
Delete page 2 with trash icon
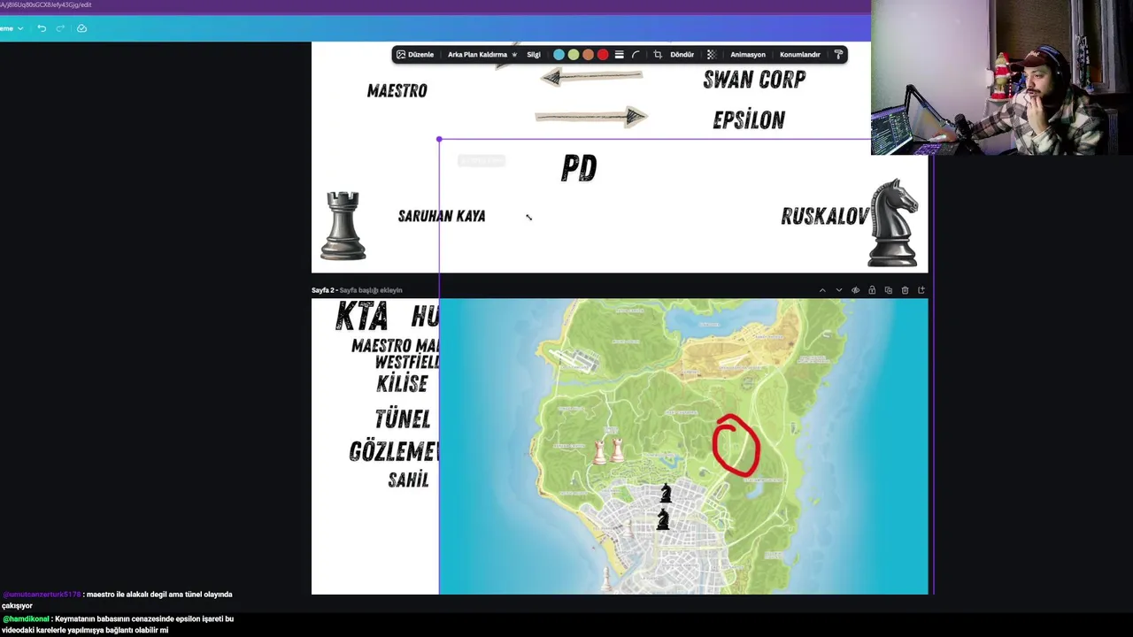tap(905, 290)
